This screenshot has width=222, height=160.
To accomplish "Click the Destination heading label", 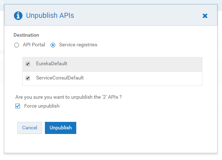I will pos(26,35).
